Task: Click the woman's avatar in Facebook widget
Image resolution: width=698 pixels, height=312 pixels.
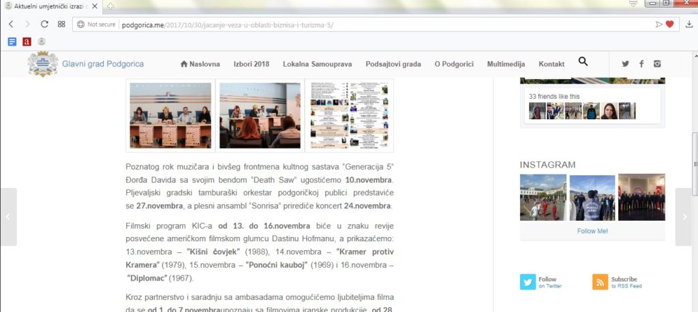Action: (609, 111)
